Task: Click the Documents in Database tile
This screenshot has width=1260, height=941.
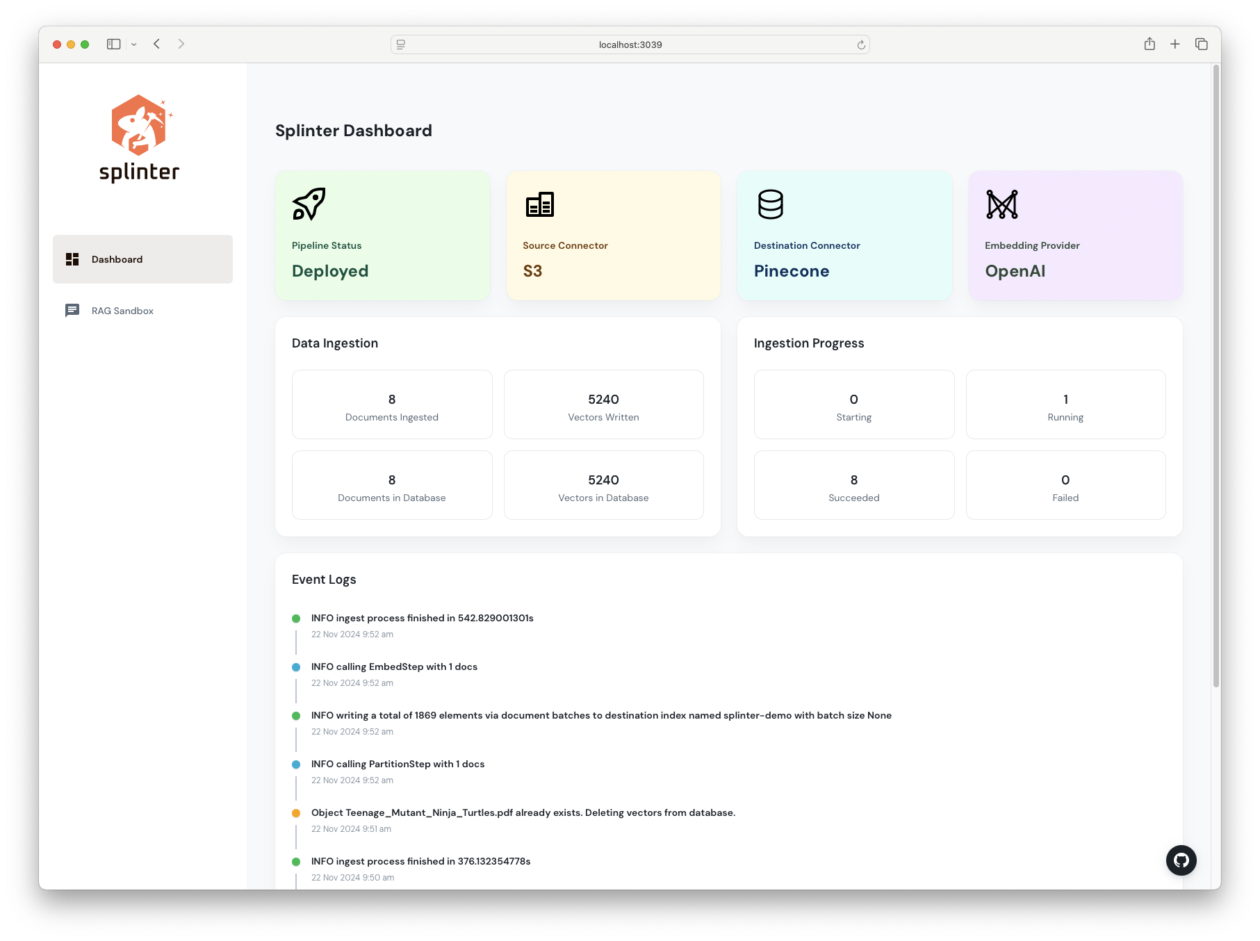Action: pyautogui.click(x=392, y=485)
